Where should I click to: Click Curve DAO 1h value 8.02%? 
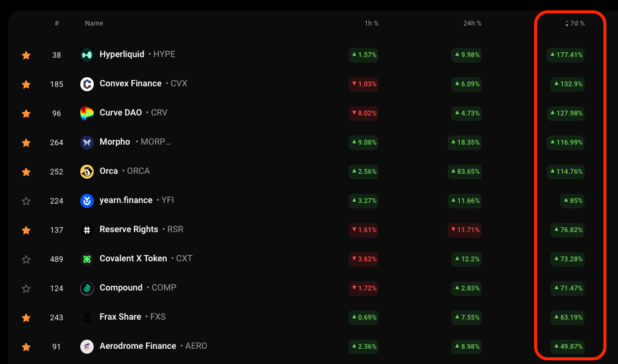[363, 113]
